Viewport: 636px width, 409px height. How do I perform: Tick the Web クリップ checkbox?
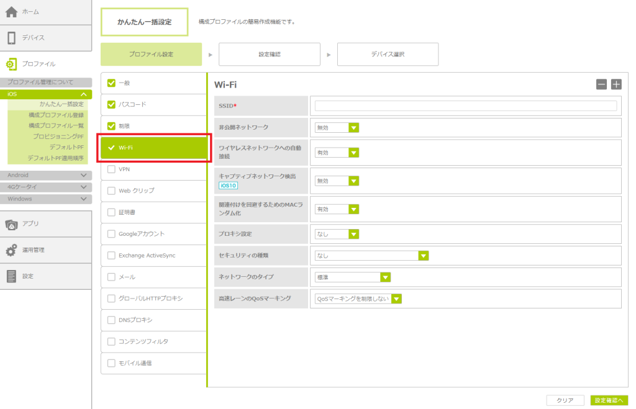click(x=112, y=191)
